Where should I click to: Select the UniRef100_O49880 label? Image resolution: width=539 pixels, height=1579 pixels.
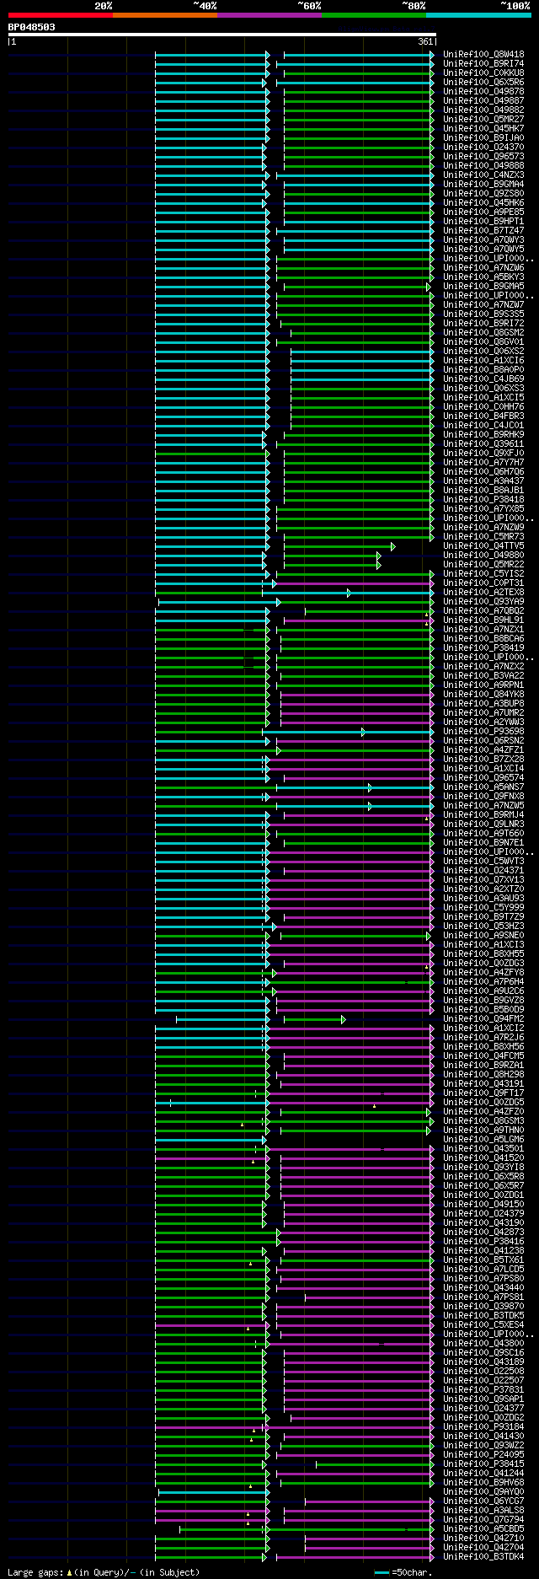(483, 556)
